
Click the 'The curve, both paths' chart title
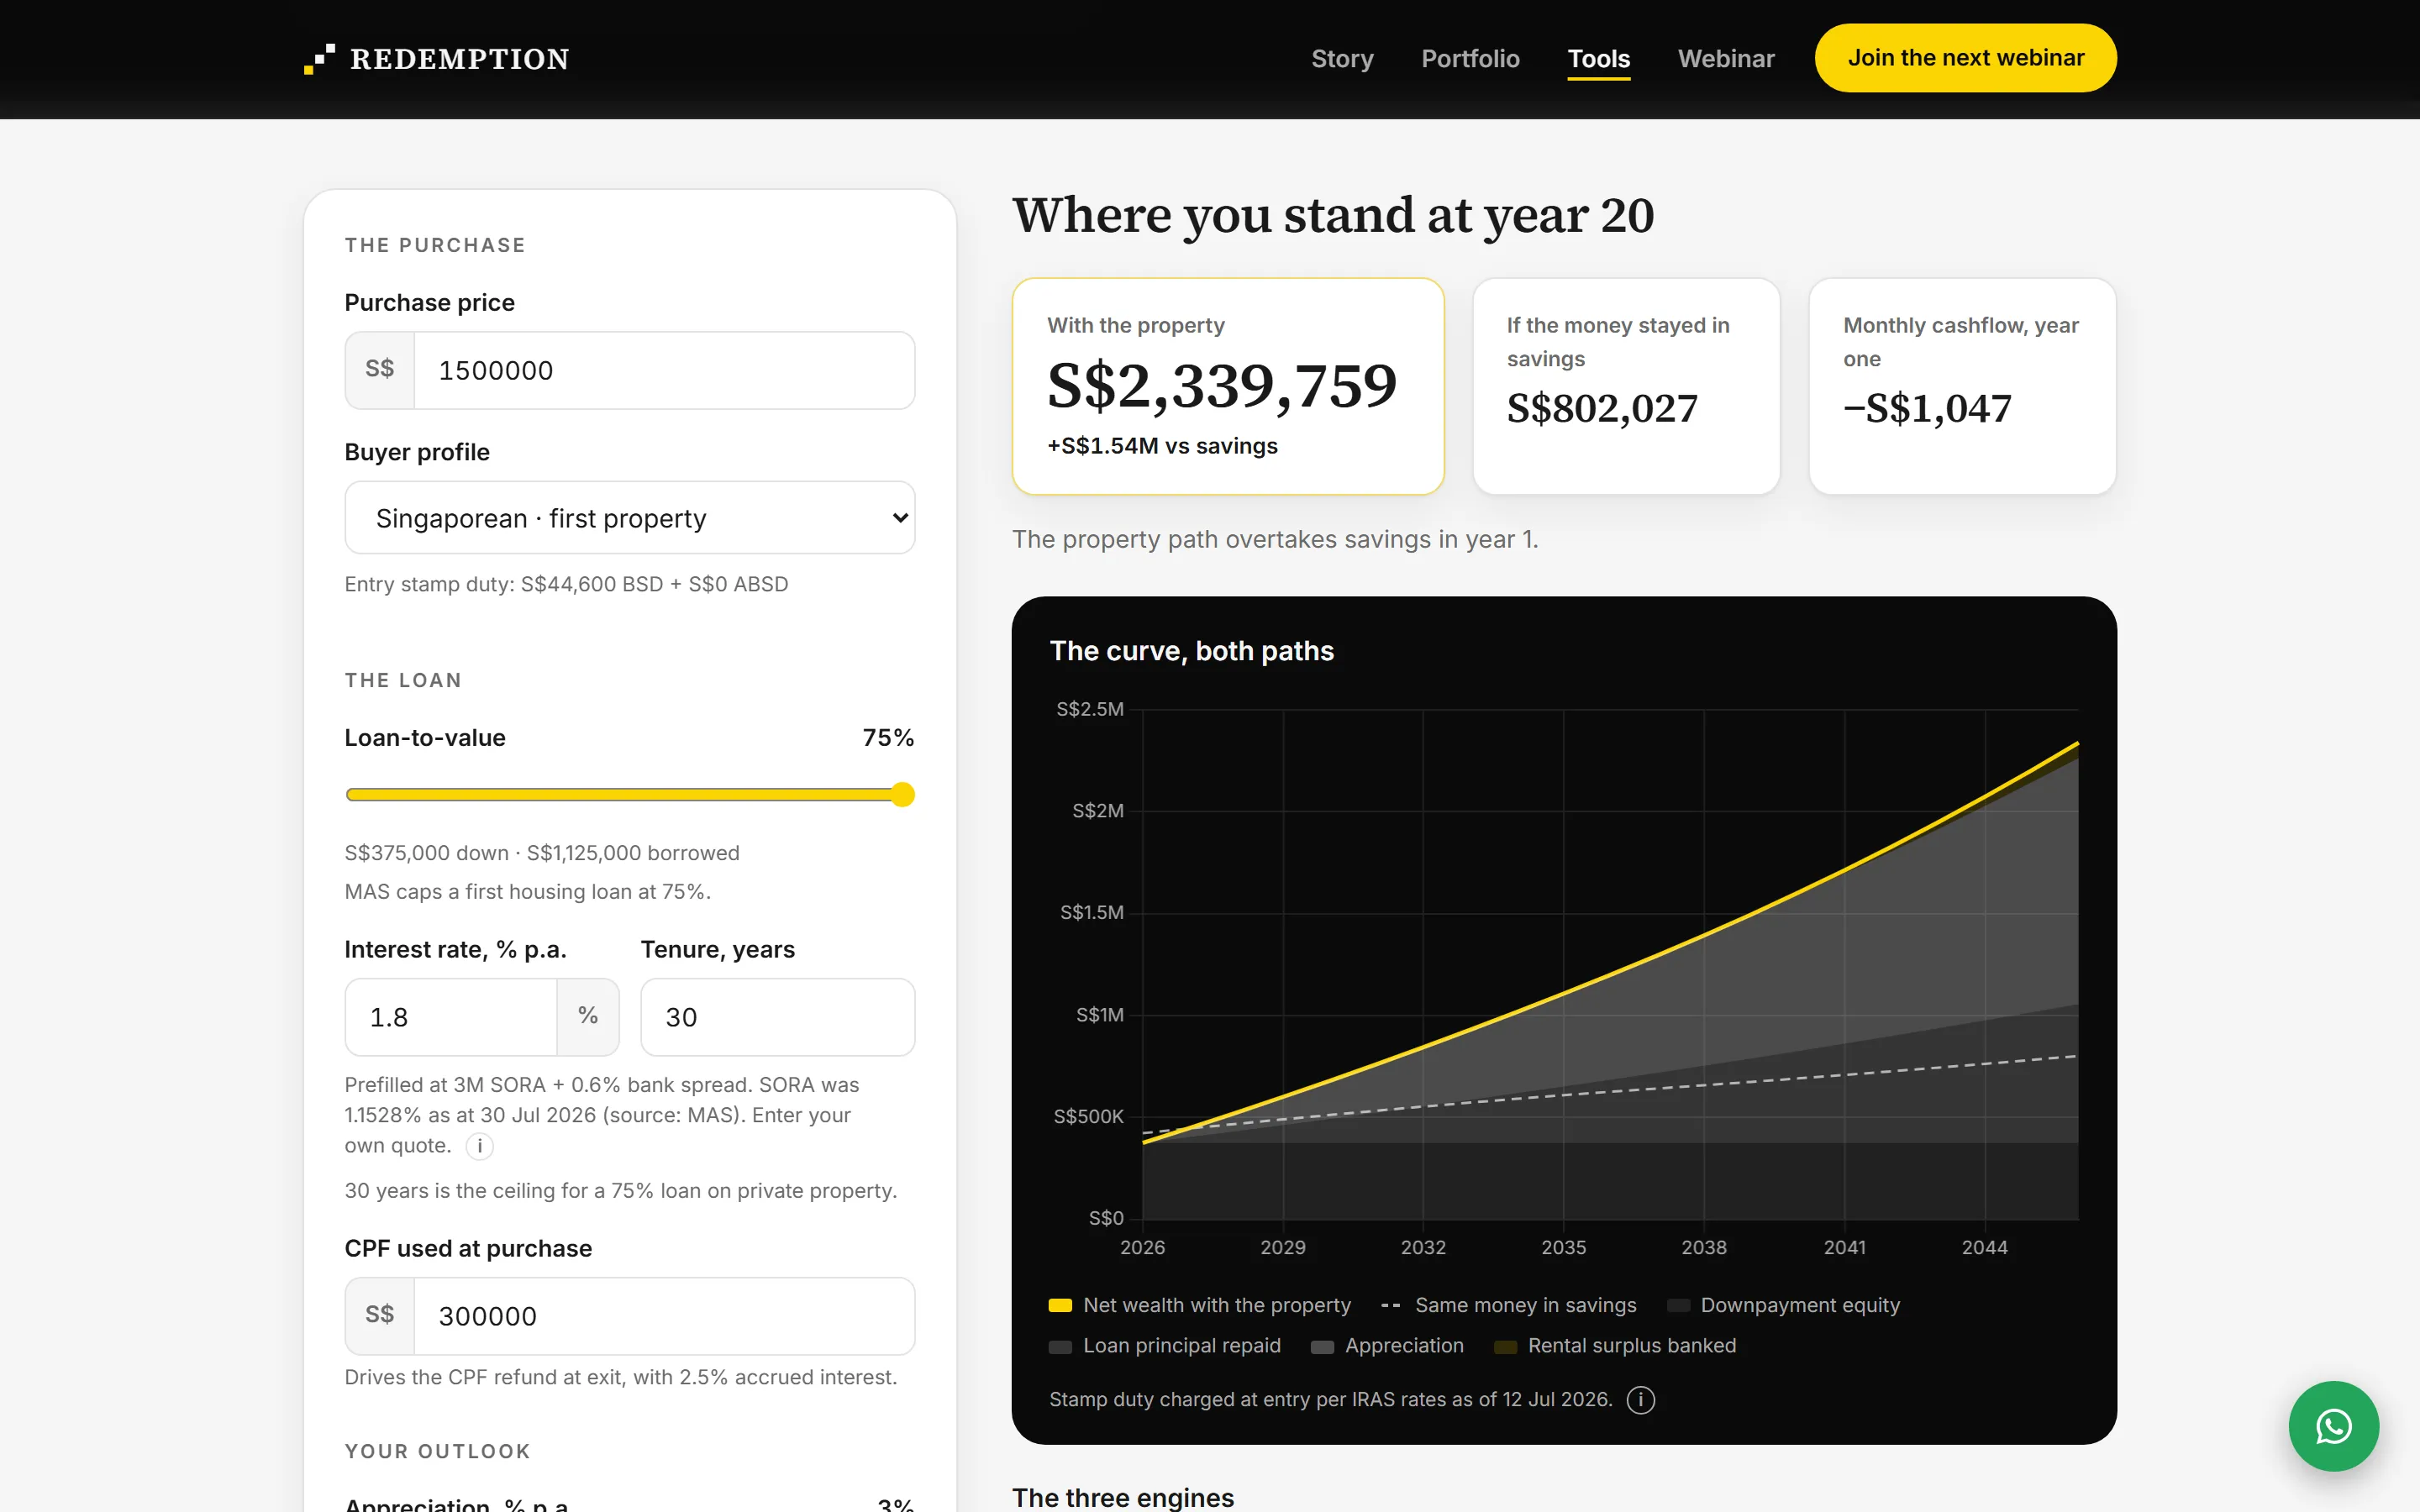coord(1192,651)
